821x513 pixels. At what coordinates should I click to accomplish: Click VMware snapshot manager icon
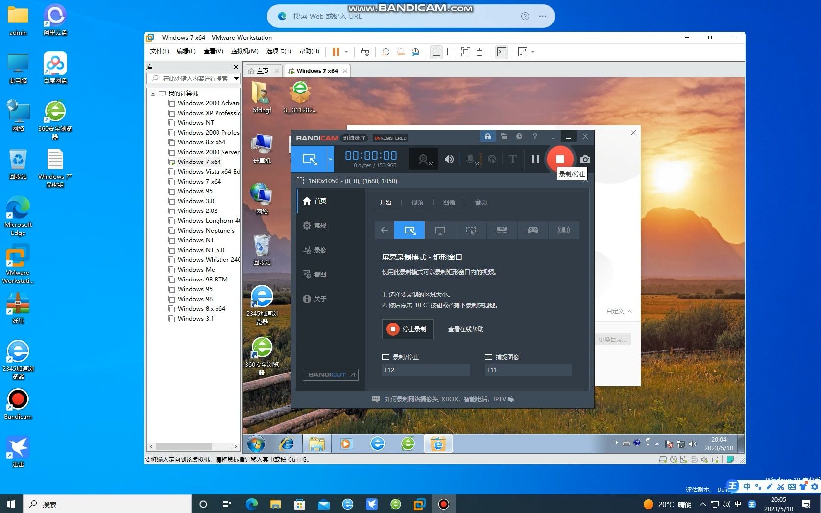[x=415, y=51]
